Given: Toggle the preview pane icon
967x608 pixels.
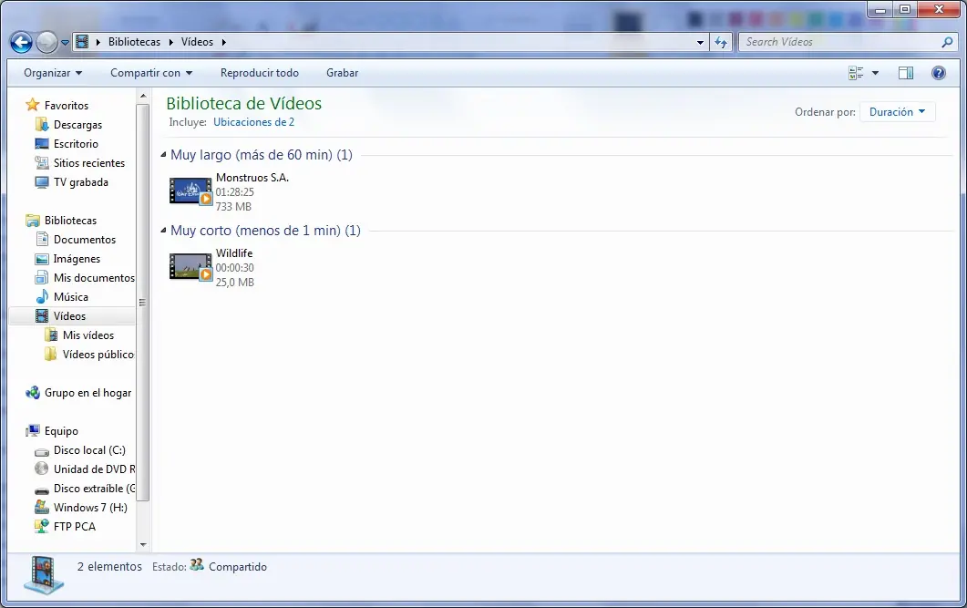Looking at the screenshot, I should point(906,73).
